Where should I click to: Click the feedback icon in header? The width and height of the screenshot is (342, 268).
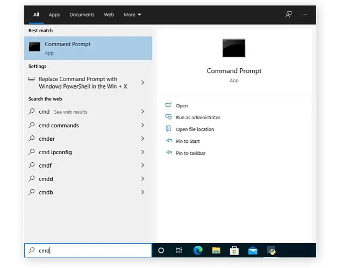(288, 15)
